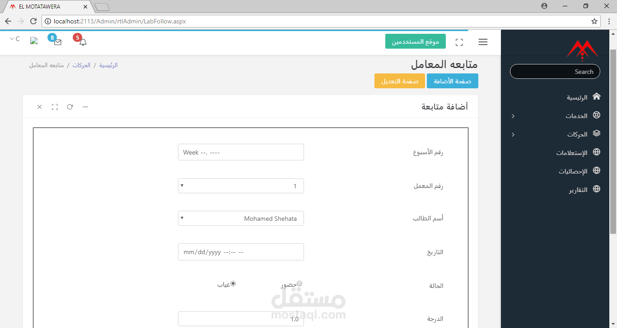Viewport: 617px width, 328px height.
Task: Open the Chrome profile icon
Action: 544,6
